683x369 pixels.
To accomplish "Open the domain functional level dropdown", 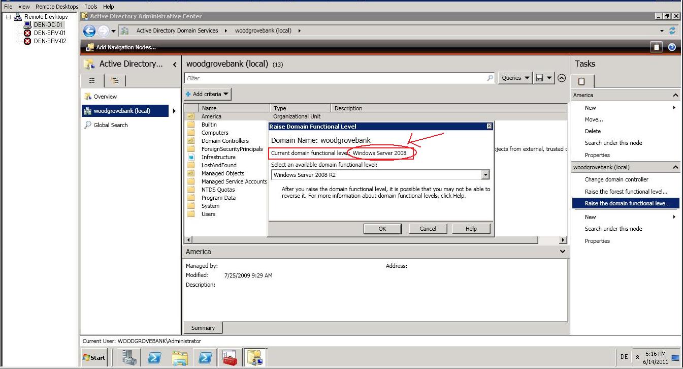I will coord(485,175).
